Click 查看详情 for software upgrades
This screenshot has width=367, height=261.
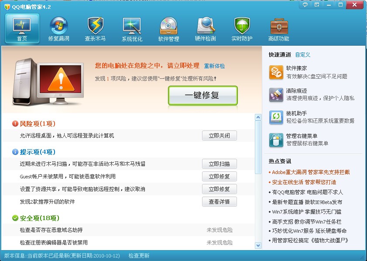point(220,201)
